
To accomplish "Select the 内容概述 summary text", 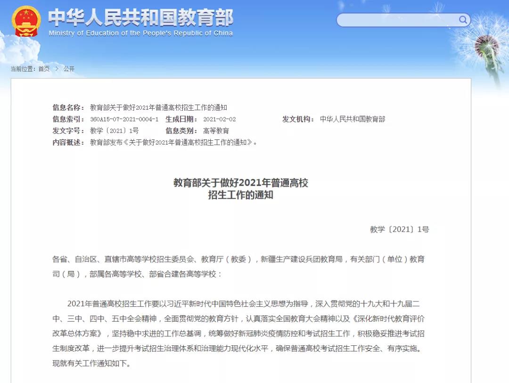I will pos(173,142).
